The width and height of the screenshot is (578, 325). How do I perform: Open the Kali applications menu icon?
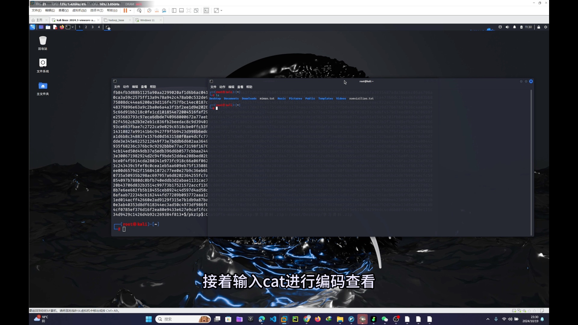point(33,27)
